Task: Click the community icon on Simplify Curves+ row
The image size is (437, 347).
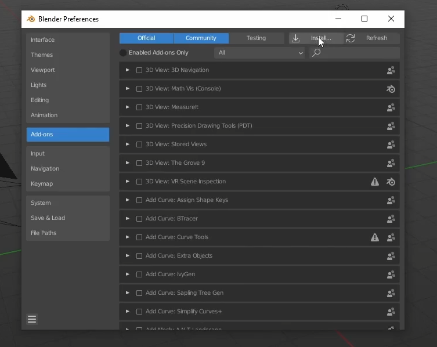Action: [391, 312]
